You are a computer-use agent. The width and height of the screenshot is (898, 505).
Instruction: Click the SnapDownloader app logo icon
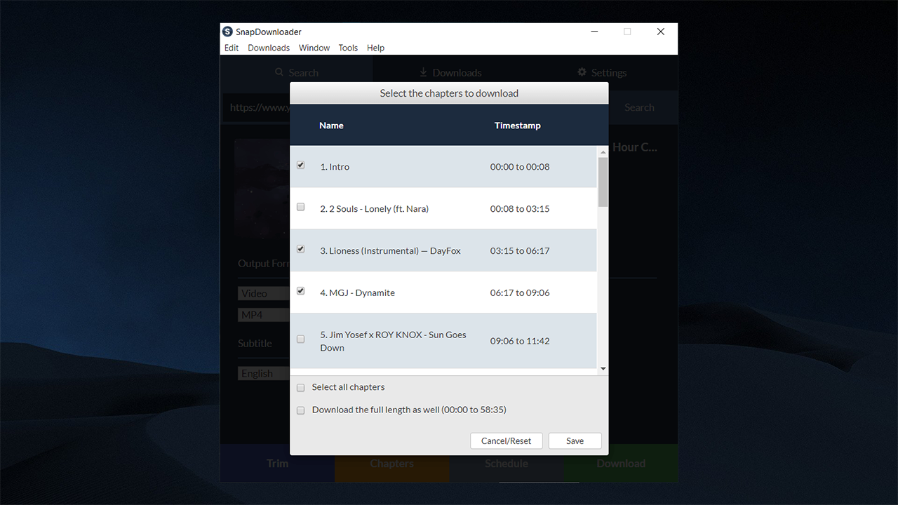227,32
